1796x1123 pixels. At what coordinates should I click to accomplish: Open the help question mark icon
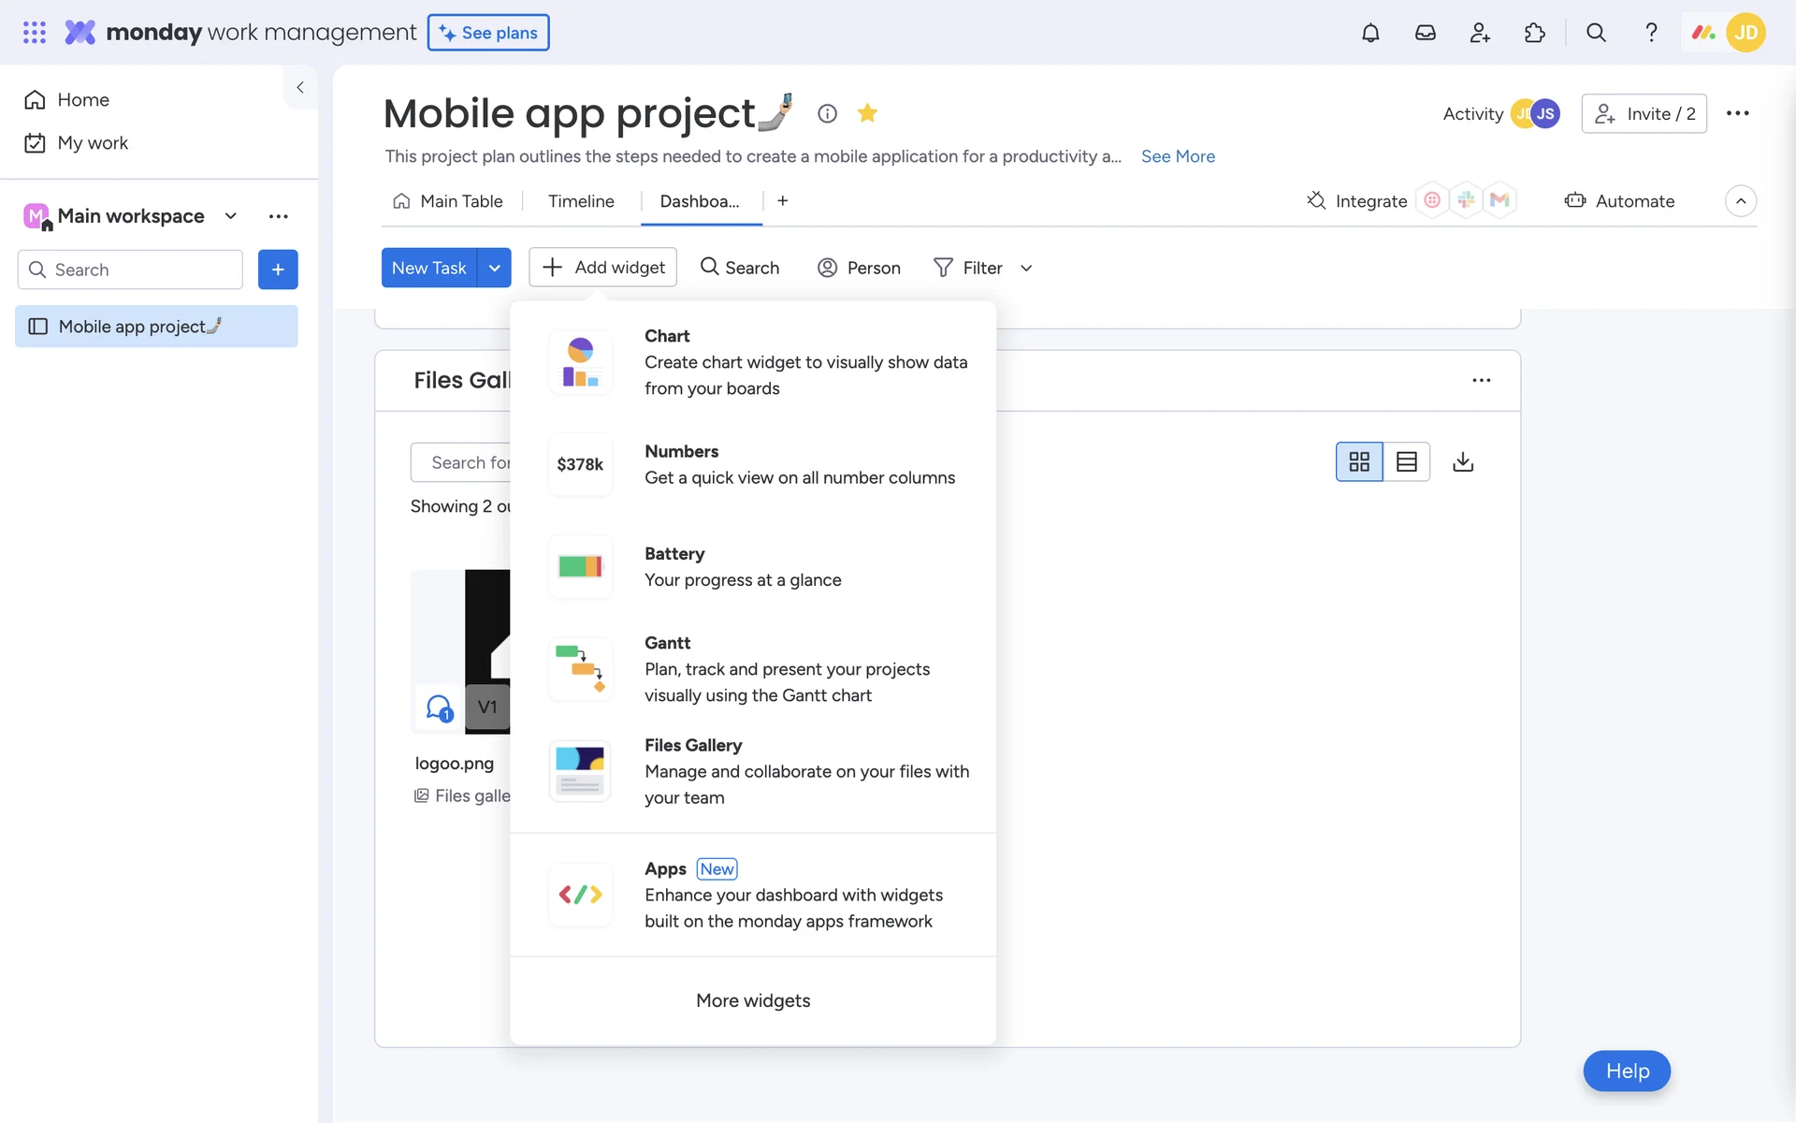[1651, 33]
